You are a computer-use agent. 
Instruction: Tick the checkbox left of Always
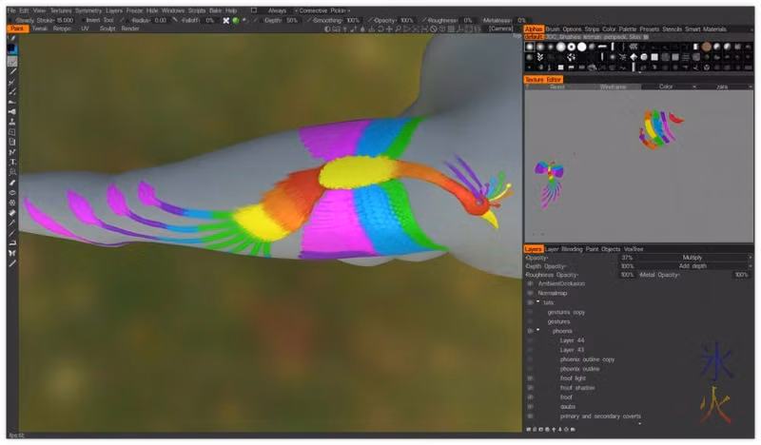pyautogui.click(x=253, y=10)
